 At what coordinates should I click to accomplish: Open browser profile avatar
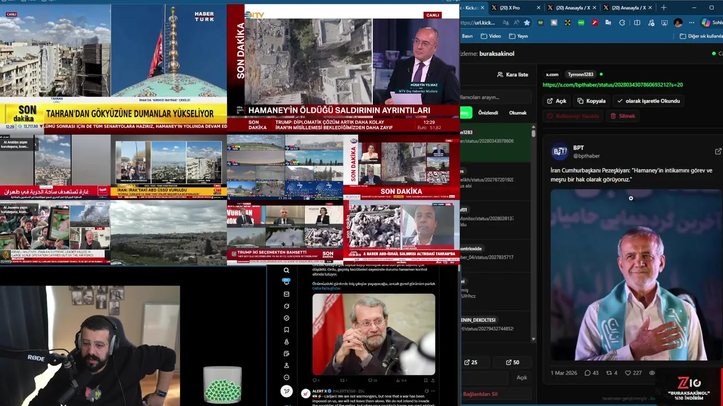(678, 23)
